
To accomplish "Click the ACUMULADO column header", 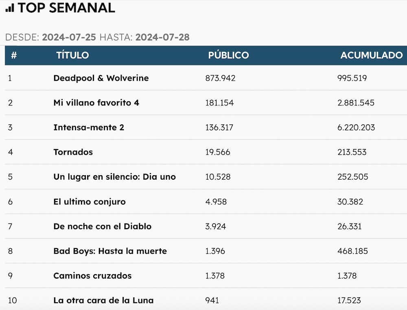I will (x=372, y=55).
